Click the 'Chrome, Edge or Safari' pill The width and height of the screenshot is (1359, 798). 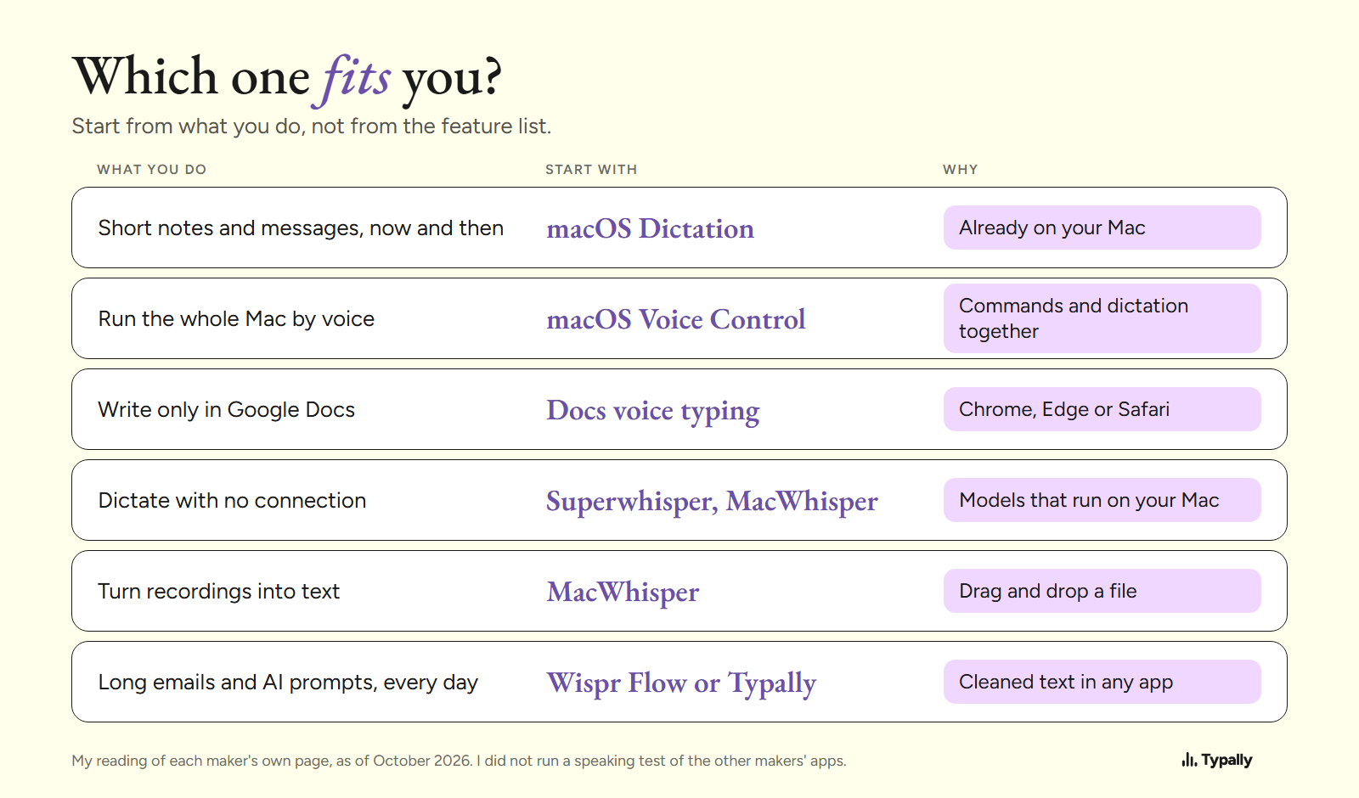pos(1102,409)
